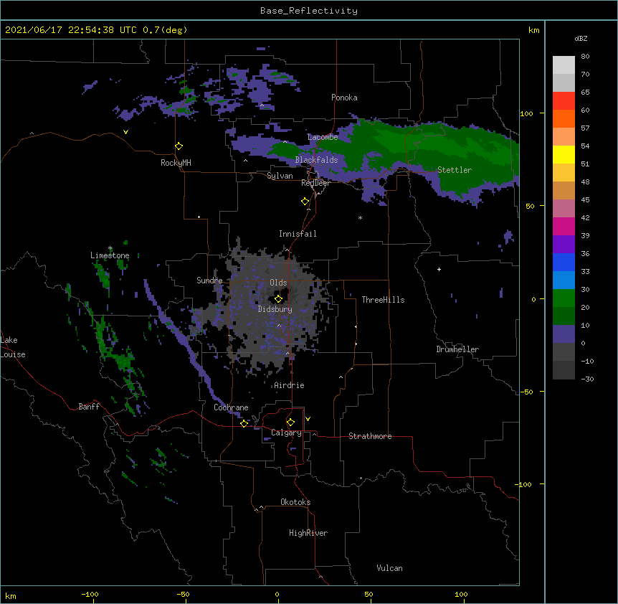
Task: Click the Drumheller label
Action: tap(457, 349)
